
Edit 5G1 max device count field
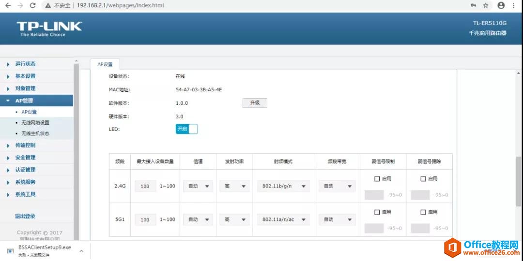(145, 220)
